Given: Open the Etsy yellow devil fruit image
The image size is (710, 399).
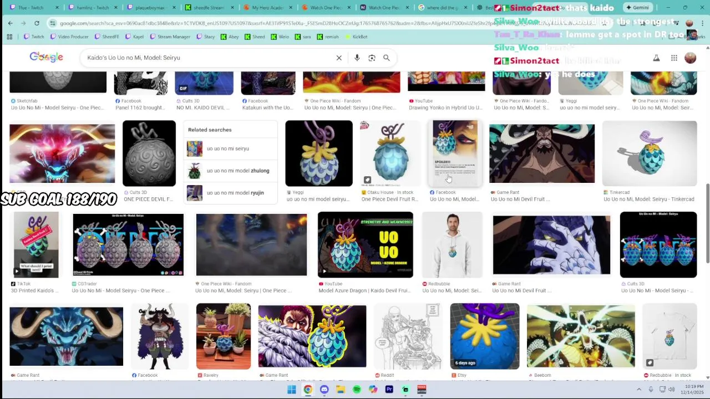Looking at the screenshot, I should (485, 336).
